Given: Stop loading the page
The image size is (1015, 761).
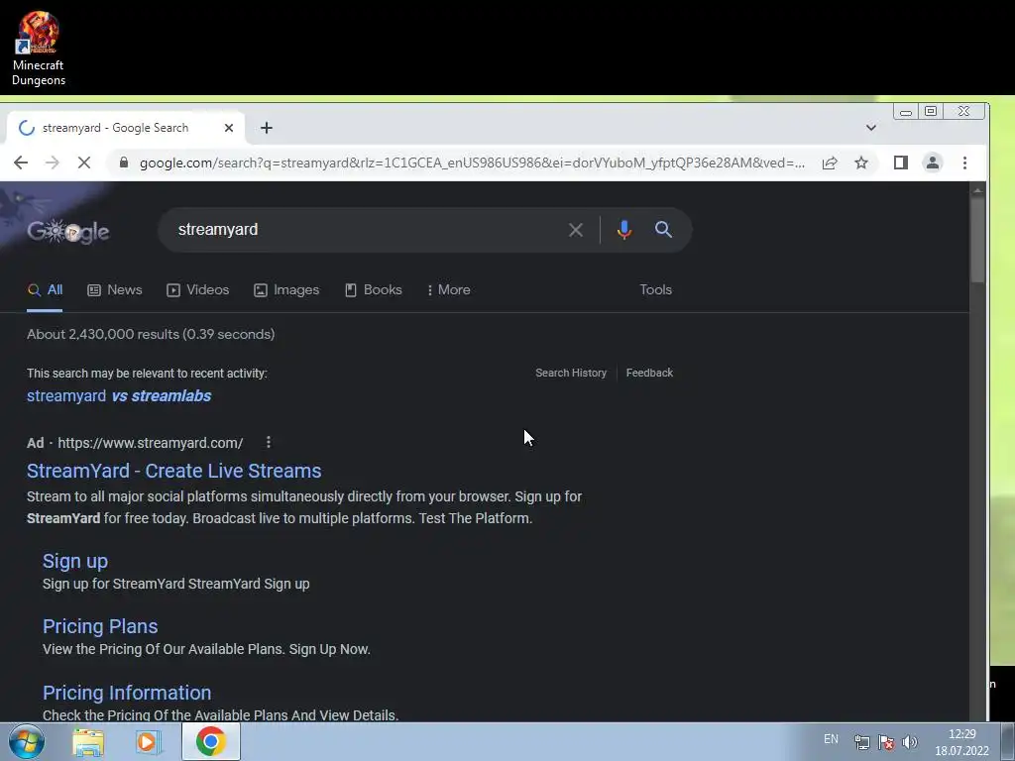Looking at the screenshot, I should coord(84,163).
